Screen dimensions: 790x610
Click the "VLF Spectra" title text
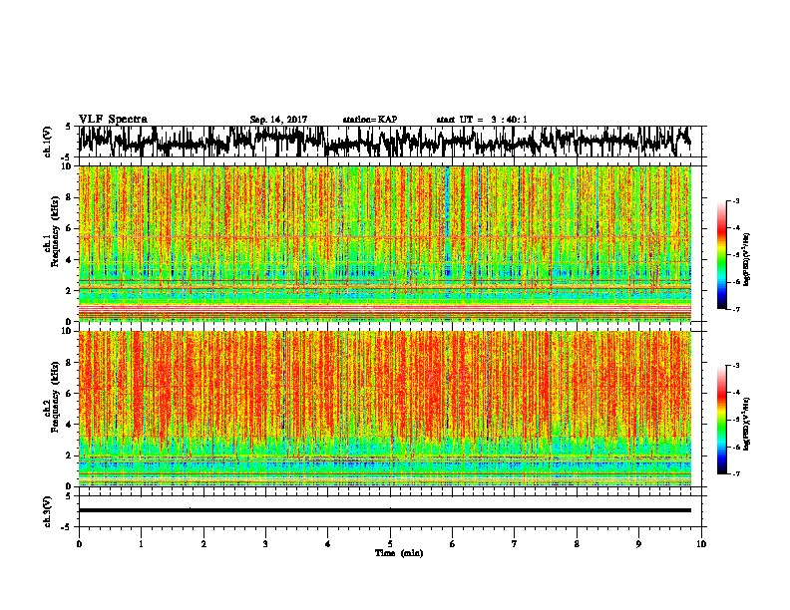coord(113,120)
